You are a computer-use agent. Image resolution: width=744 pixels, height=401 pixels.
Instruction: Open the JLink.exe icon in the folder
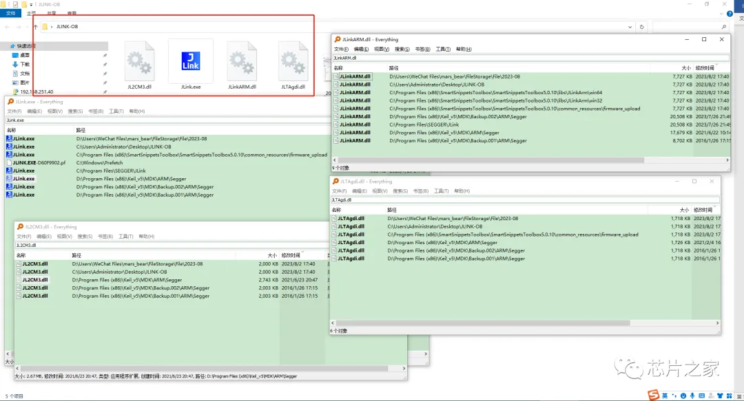[x=190, y=61]
